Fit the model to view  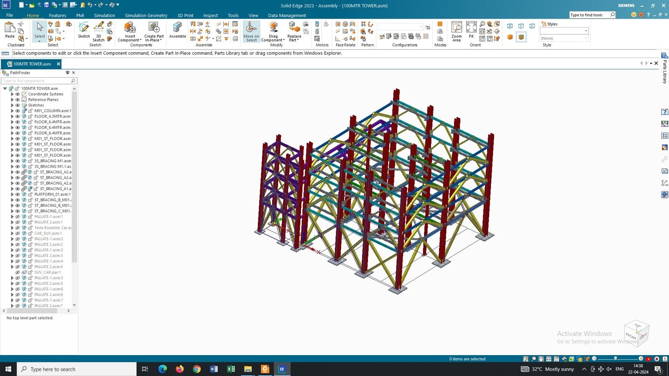471,30
